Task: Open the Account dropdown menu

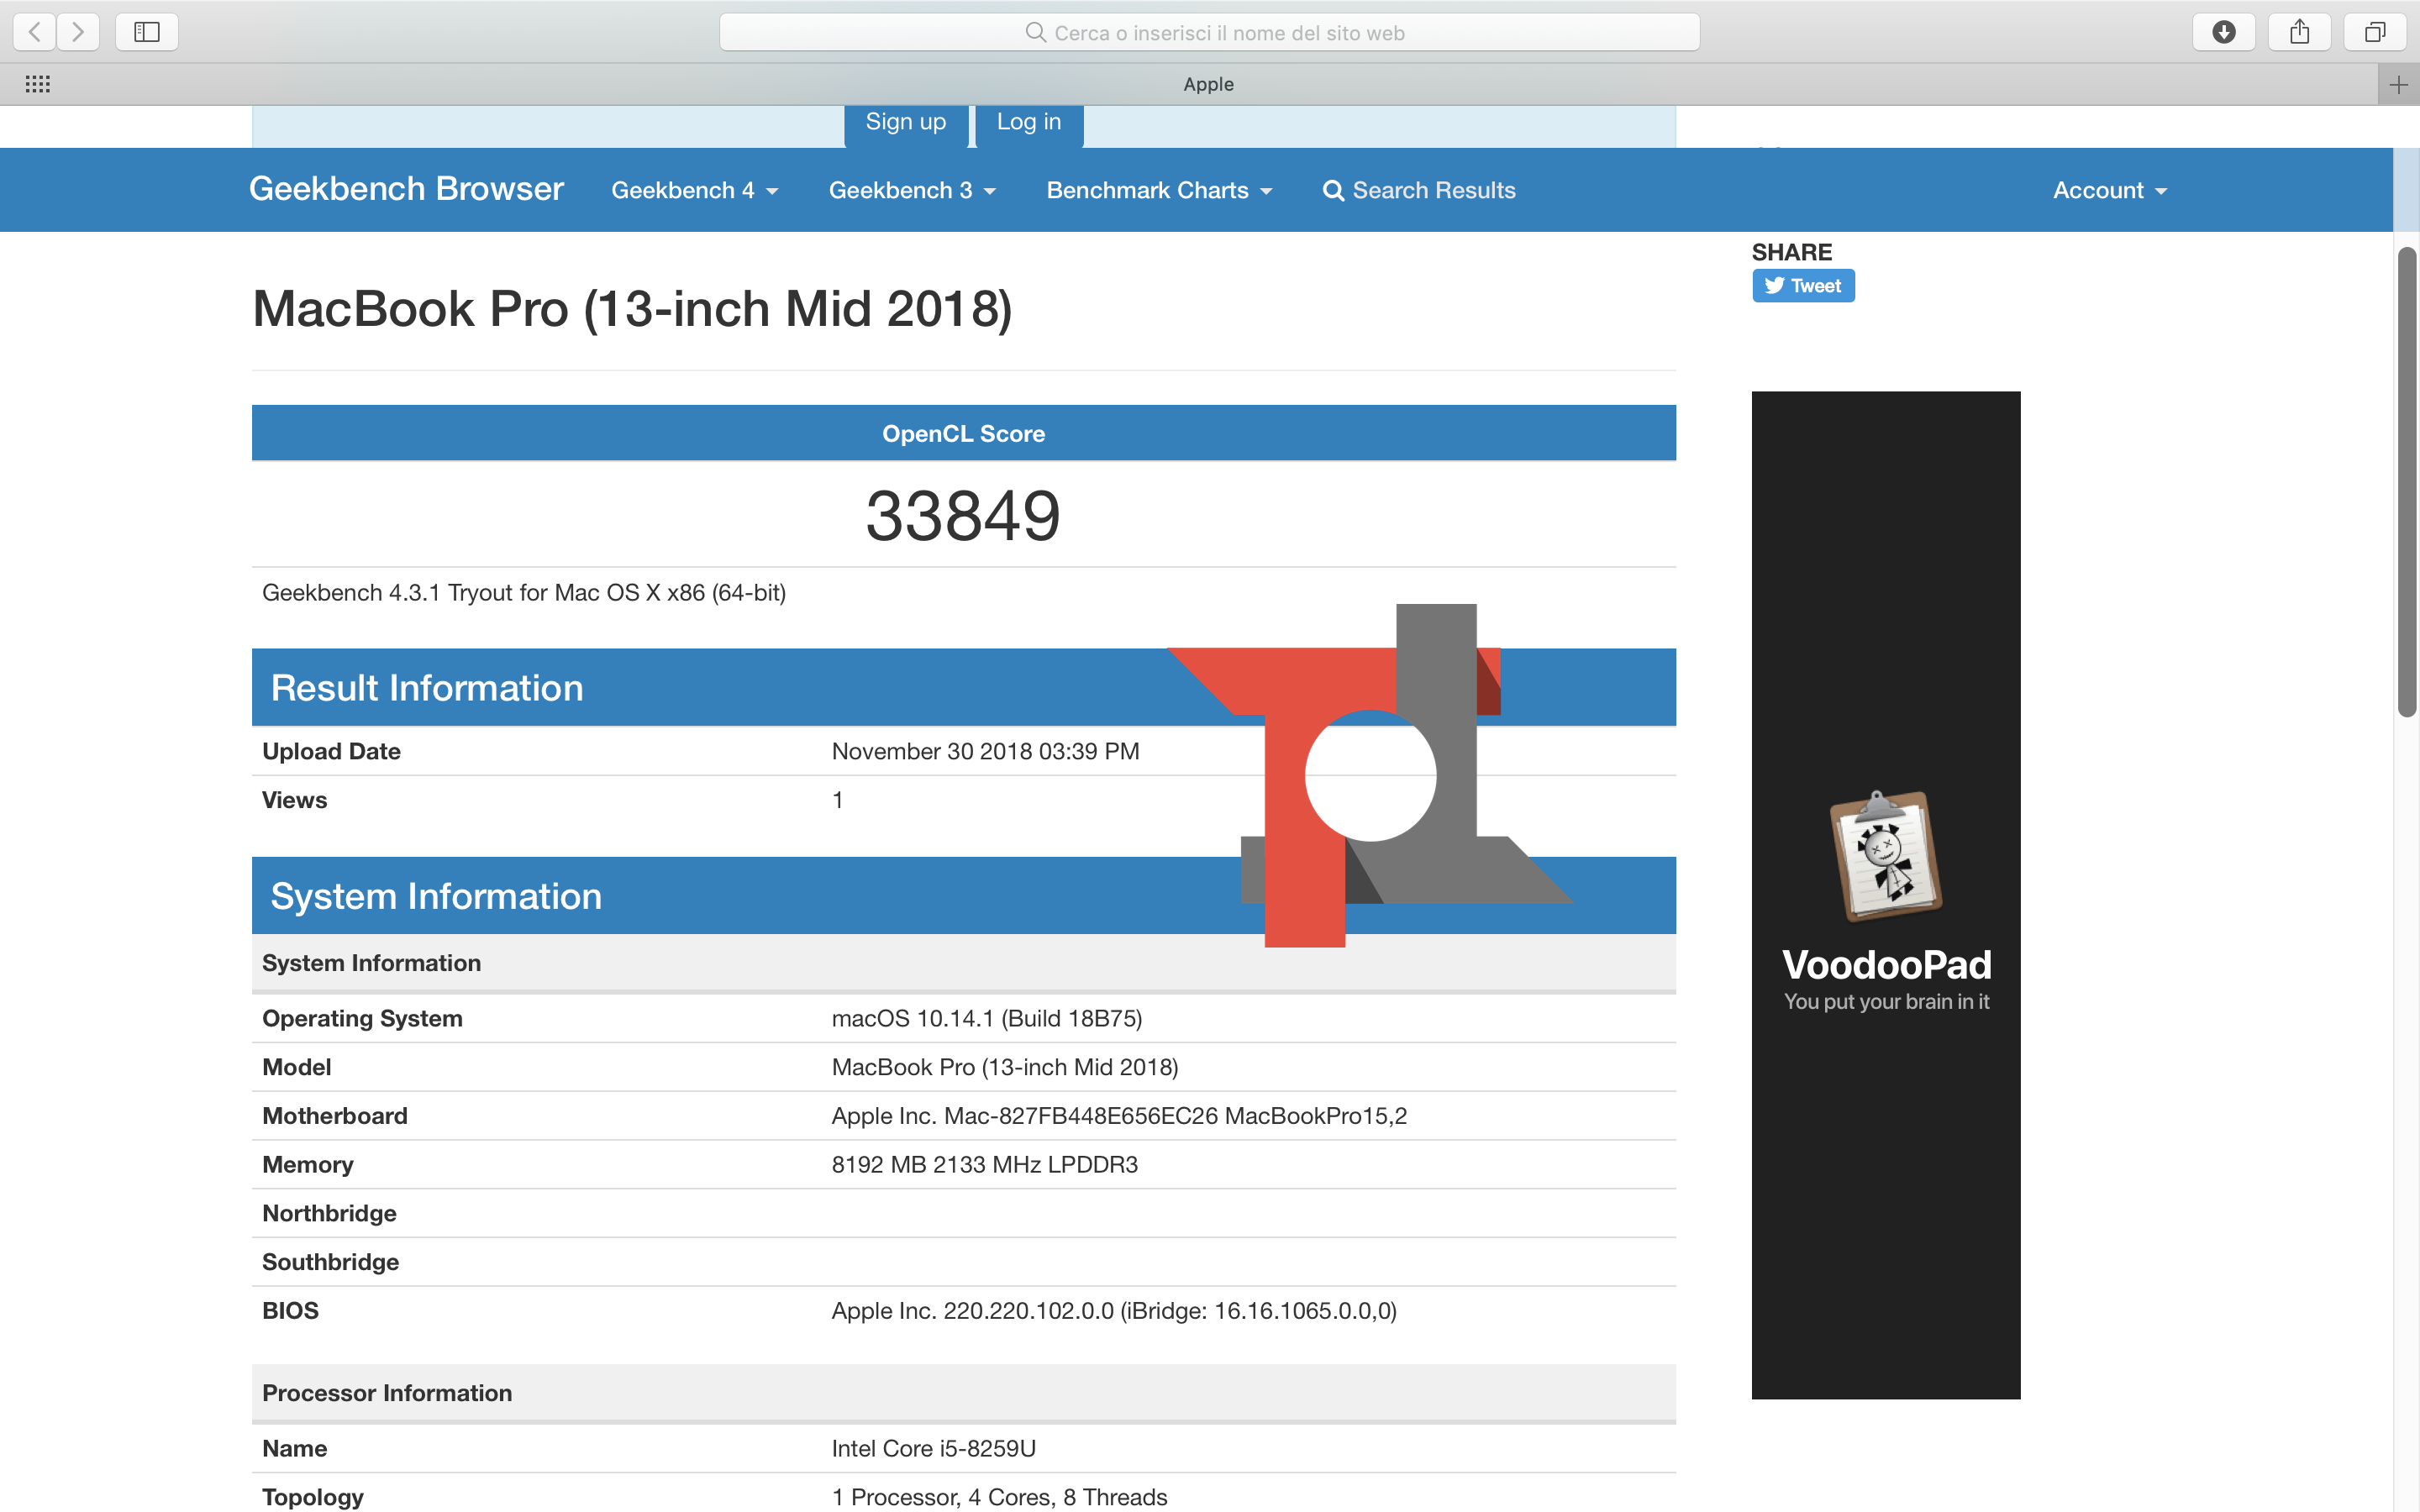Action: click(x=2109, y=190)
